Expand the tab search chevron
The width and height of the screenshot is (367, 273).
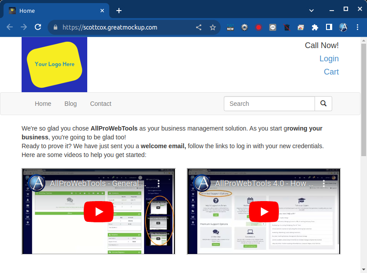311,11
